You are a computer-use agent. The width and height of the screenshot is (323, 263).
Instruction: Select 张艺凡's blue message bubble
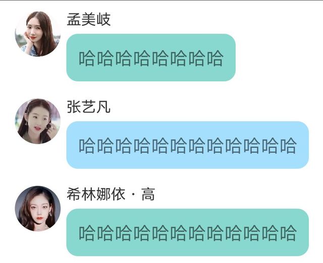[187, 145]
